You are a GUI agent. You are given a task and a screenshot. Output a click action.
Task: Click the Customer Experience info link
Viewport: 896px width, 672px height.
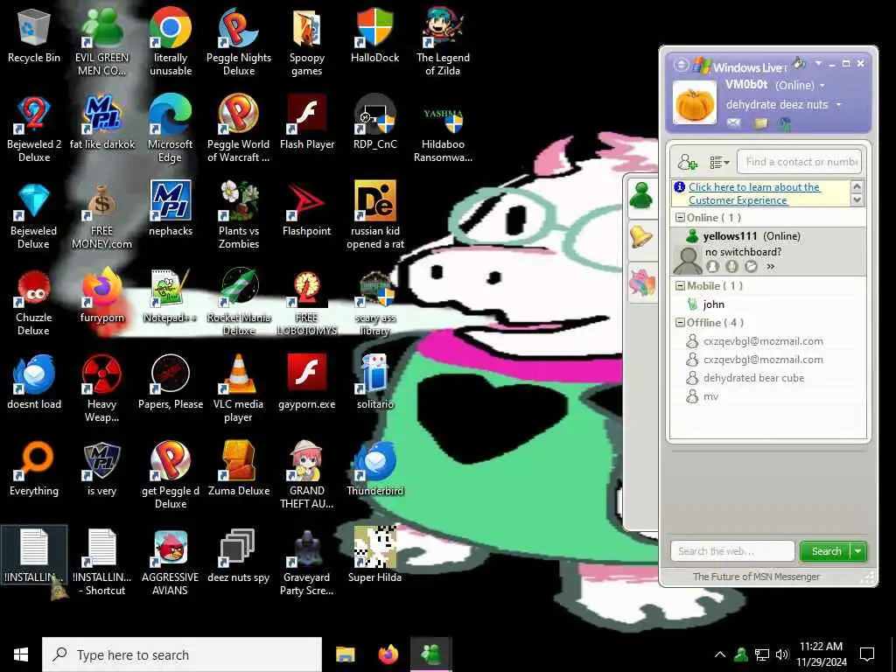point(753,193)
